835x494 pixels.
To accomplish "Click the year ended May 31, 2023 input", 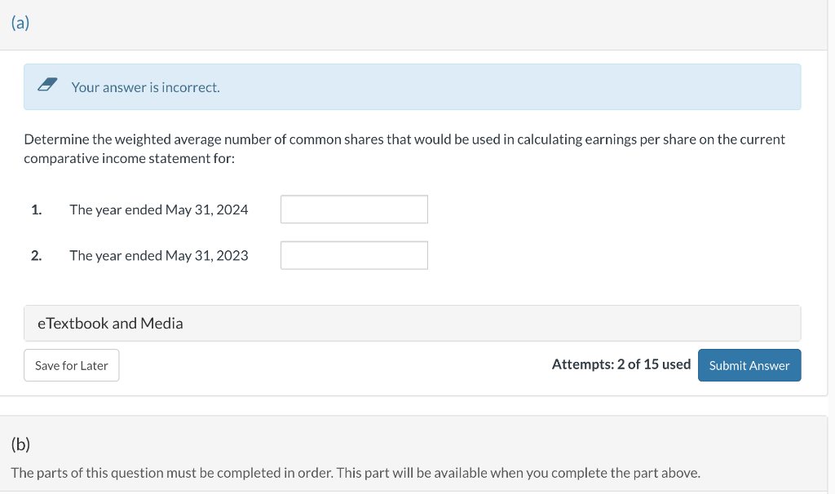I will [x=354, y=255].
